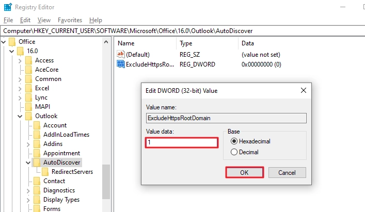The image size is (365, 212).
Task: Click the Forms folder icon
Action: coord(37,208)
